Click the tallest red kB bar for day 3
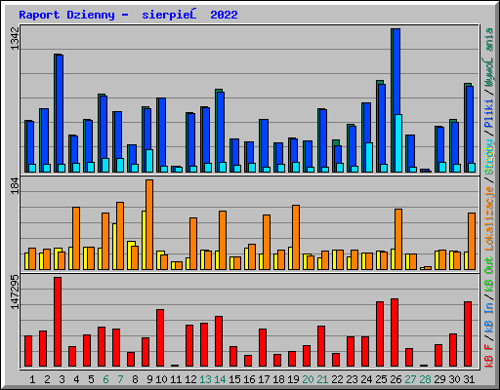 (58, 322)
